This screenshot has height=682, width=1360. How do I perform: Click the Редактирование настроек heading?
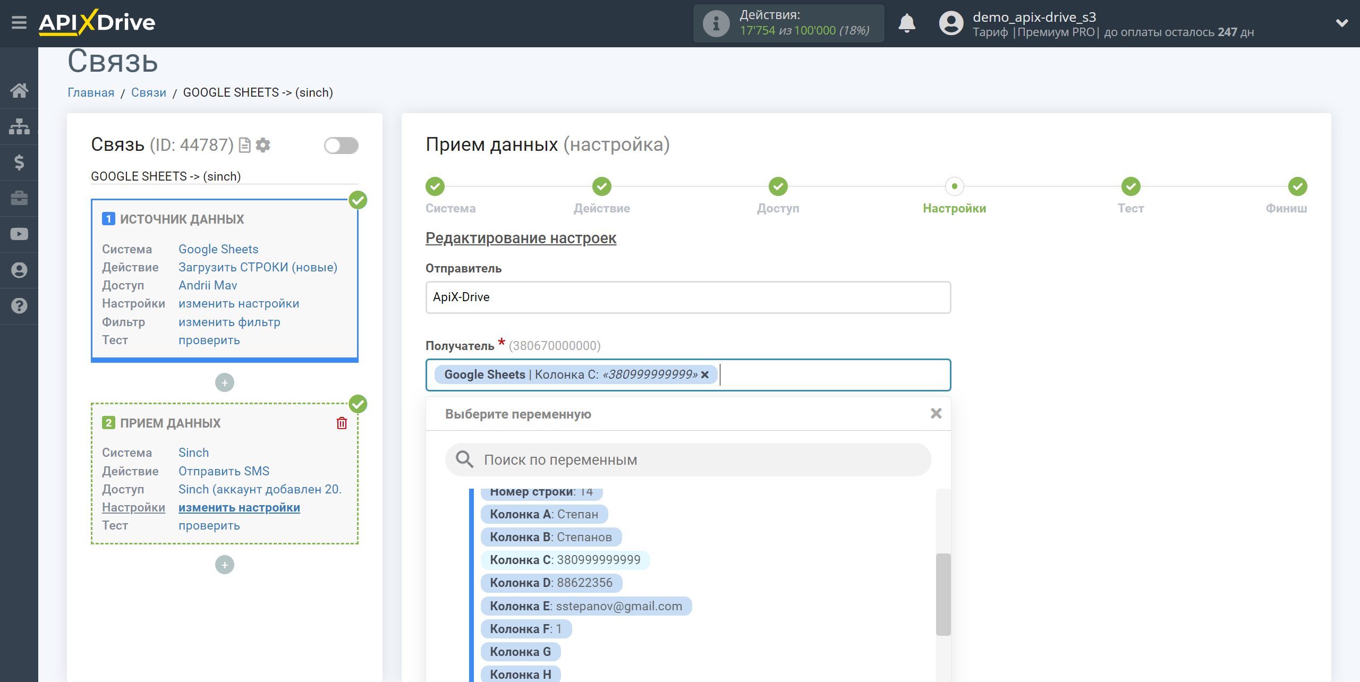click(x=521, y=238)
